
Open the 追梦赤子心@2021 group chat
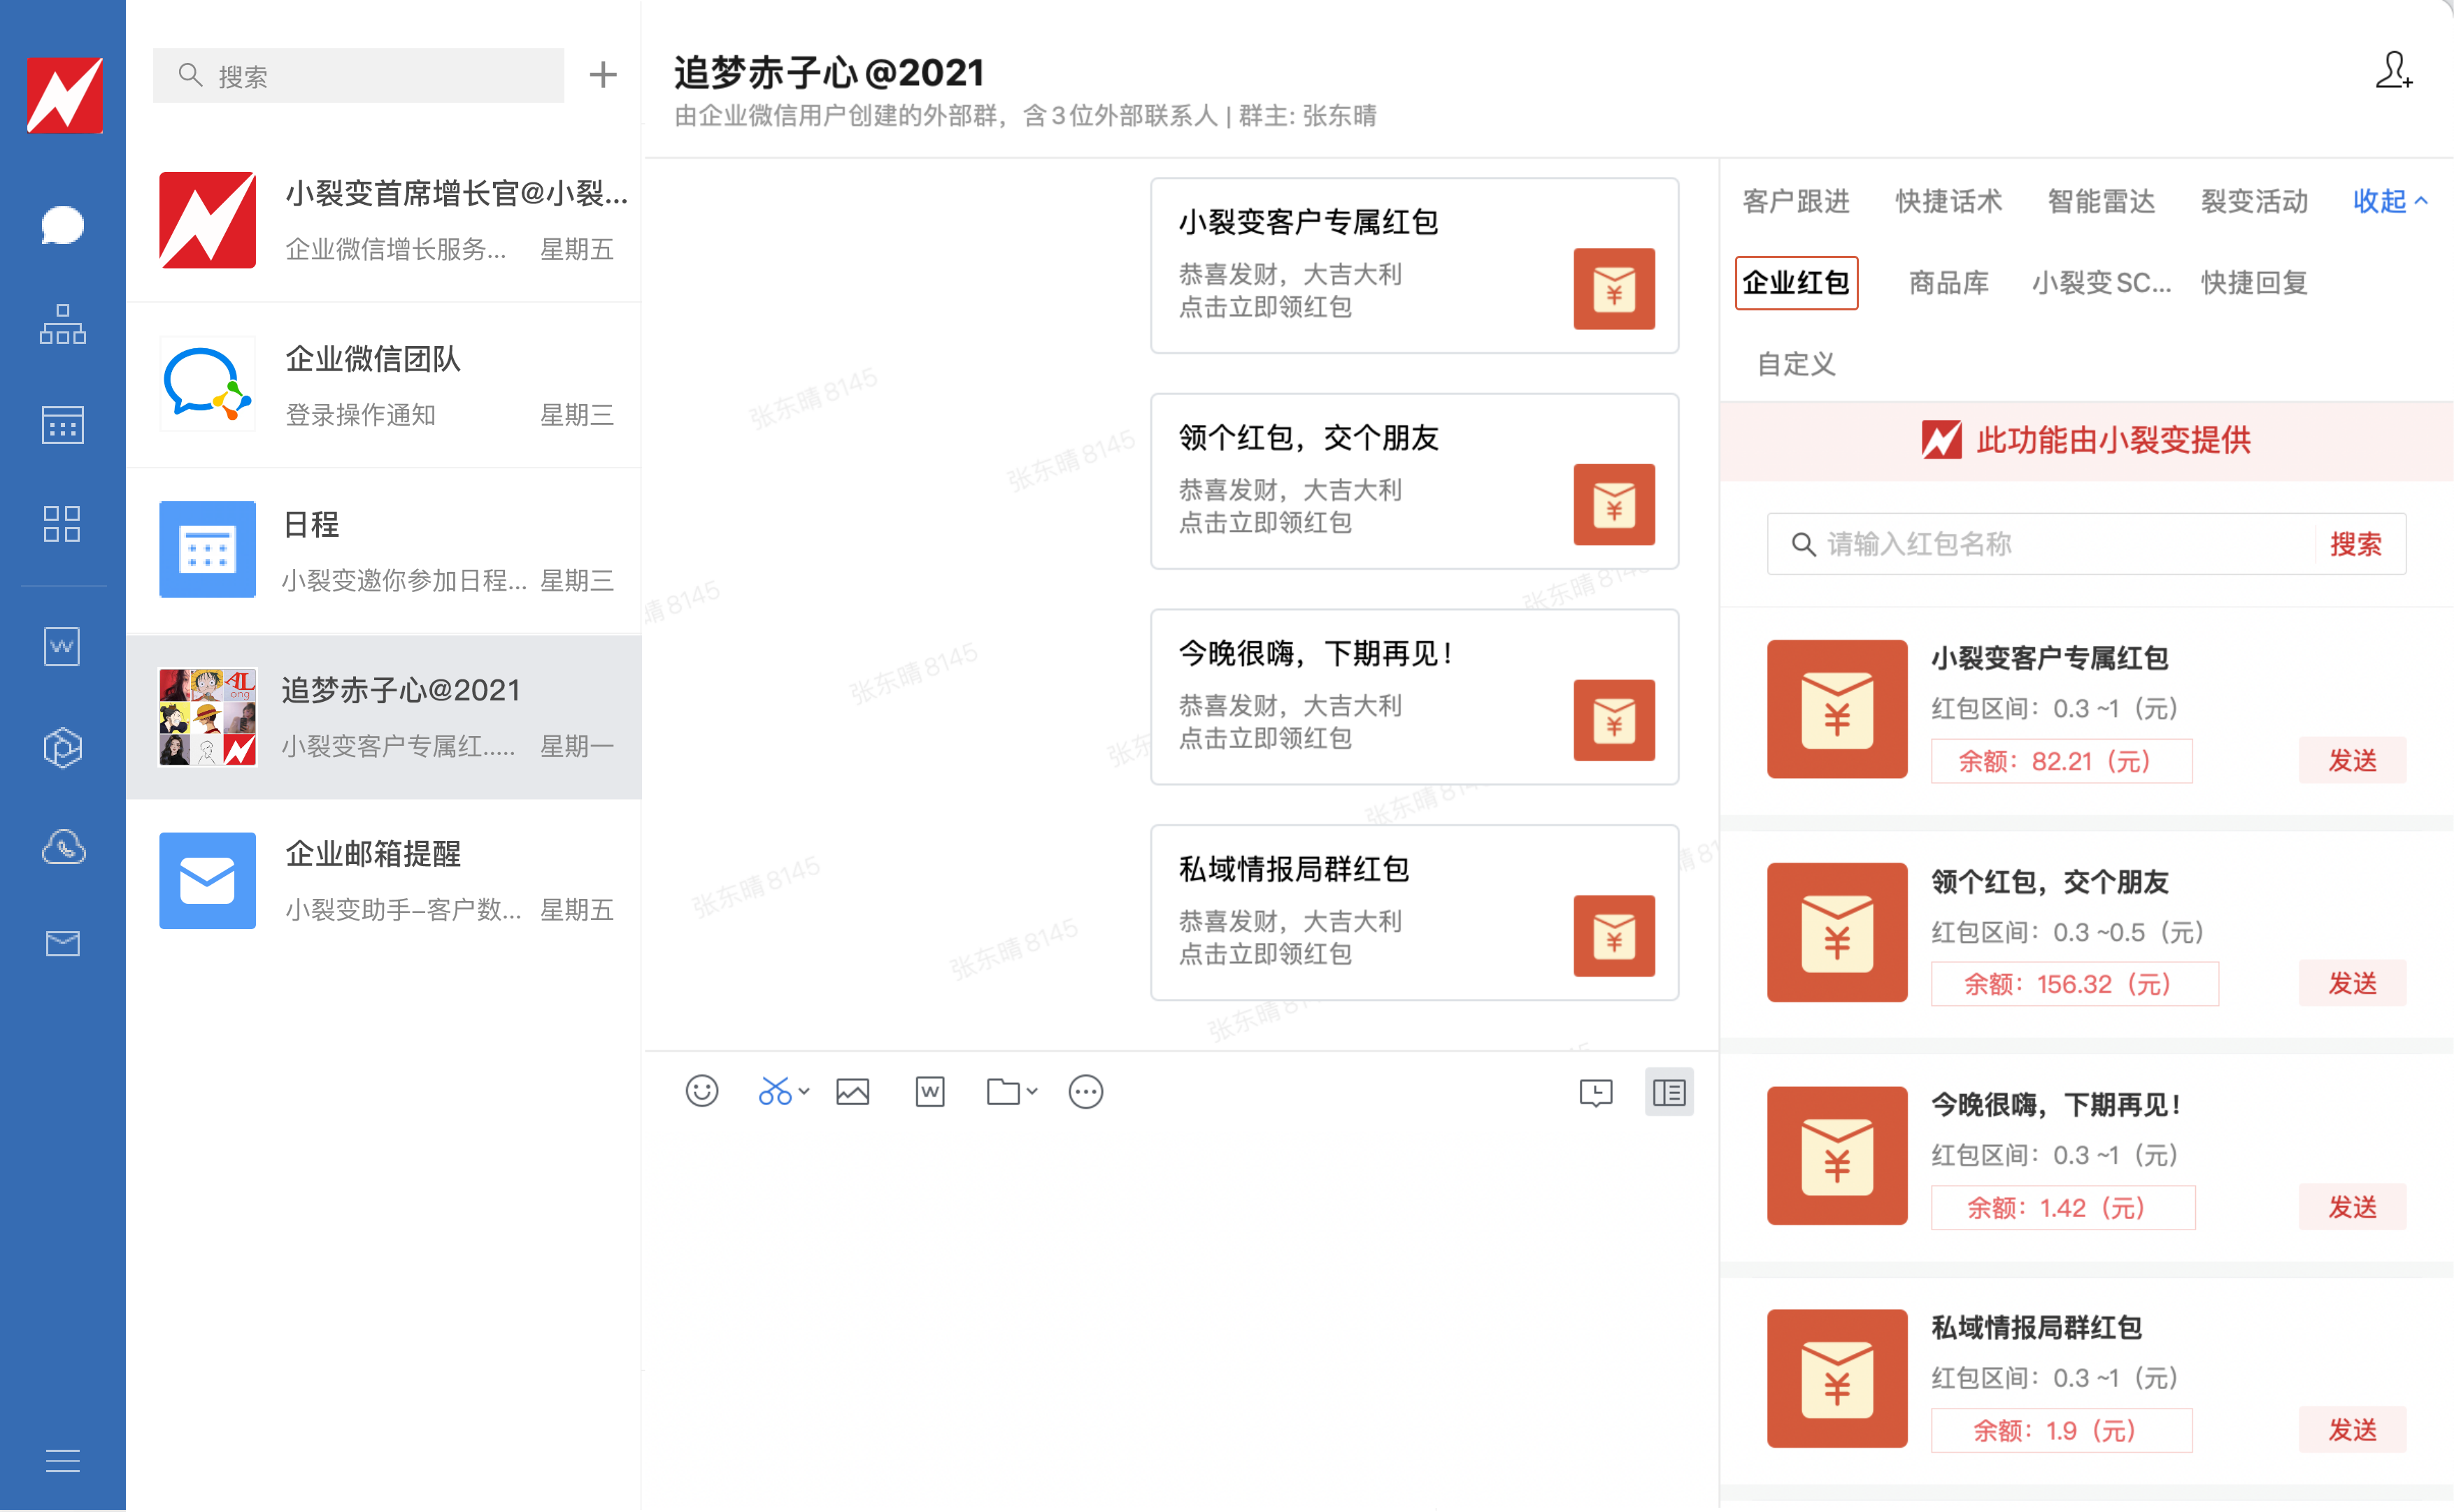(384, 716)
